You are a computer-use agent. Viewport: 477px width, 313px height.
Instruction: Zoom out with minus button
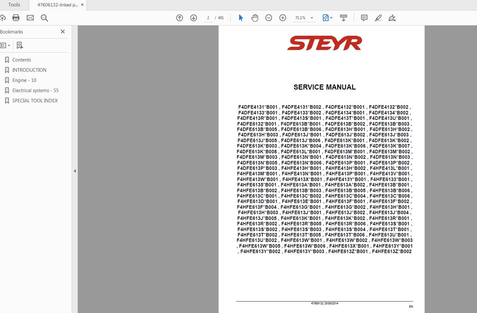tap(269, 18)
